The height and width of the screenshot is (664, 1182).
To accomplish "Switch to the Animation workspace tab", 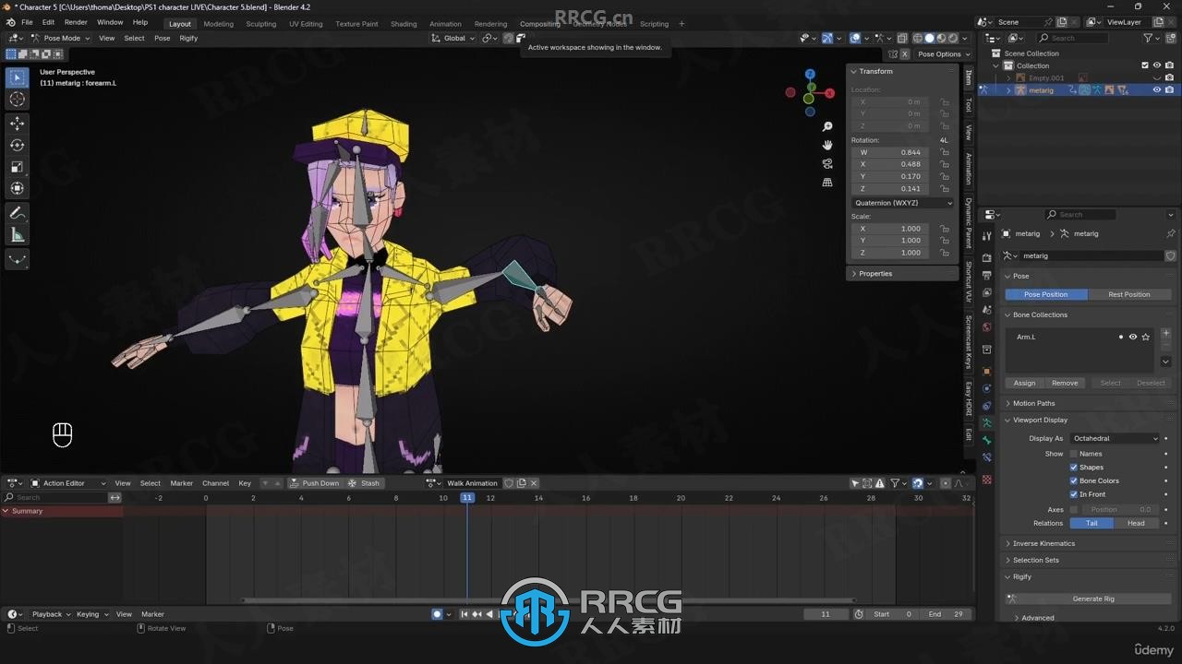I will [445, 24].
